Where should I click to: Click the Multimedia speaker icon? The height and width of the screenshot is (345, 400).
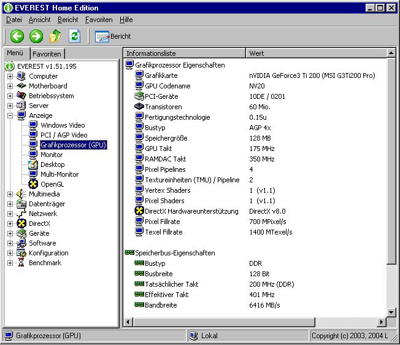coord(21,194)
